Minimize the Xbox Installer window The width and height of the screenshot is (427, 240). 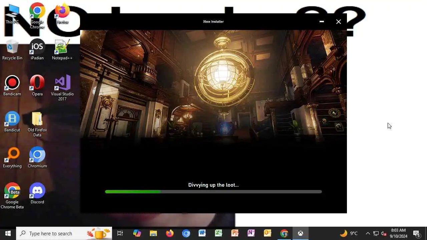pos(322,22)
